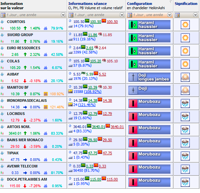This screenshot has height=193, width=200.
Task: Sort by the Signification column header
Action: pos(186,4)
